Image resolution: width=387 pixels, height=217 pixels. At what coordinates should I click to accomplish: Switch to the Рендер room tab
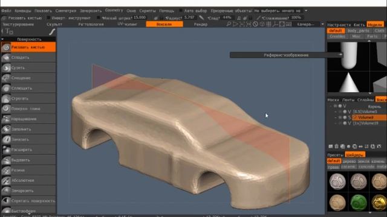[x=200, y=24]
